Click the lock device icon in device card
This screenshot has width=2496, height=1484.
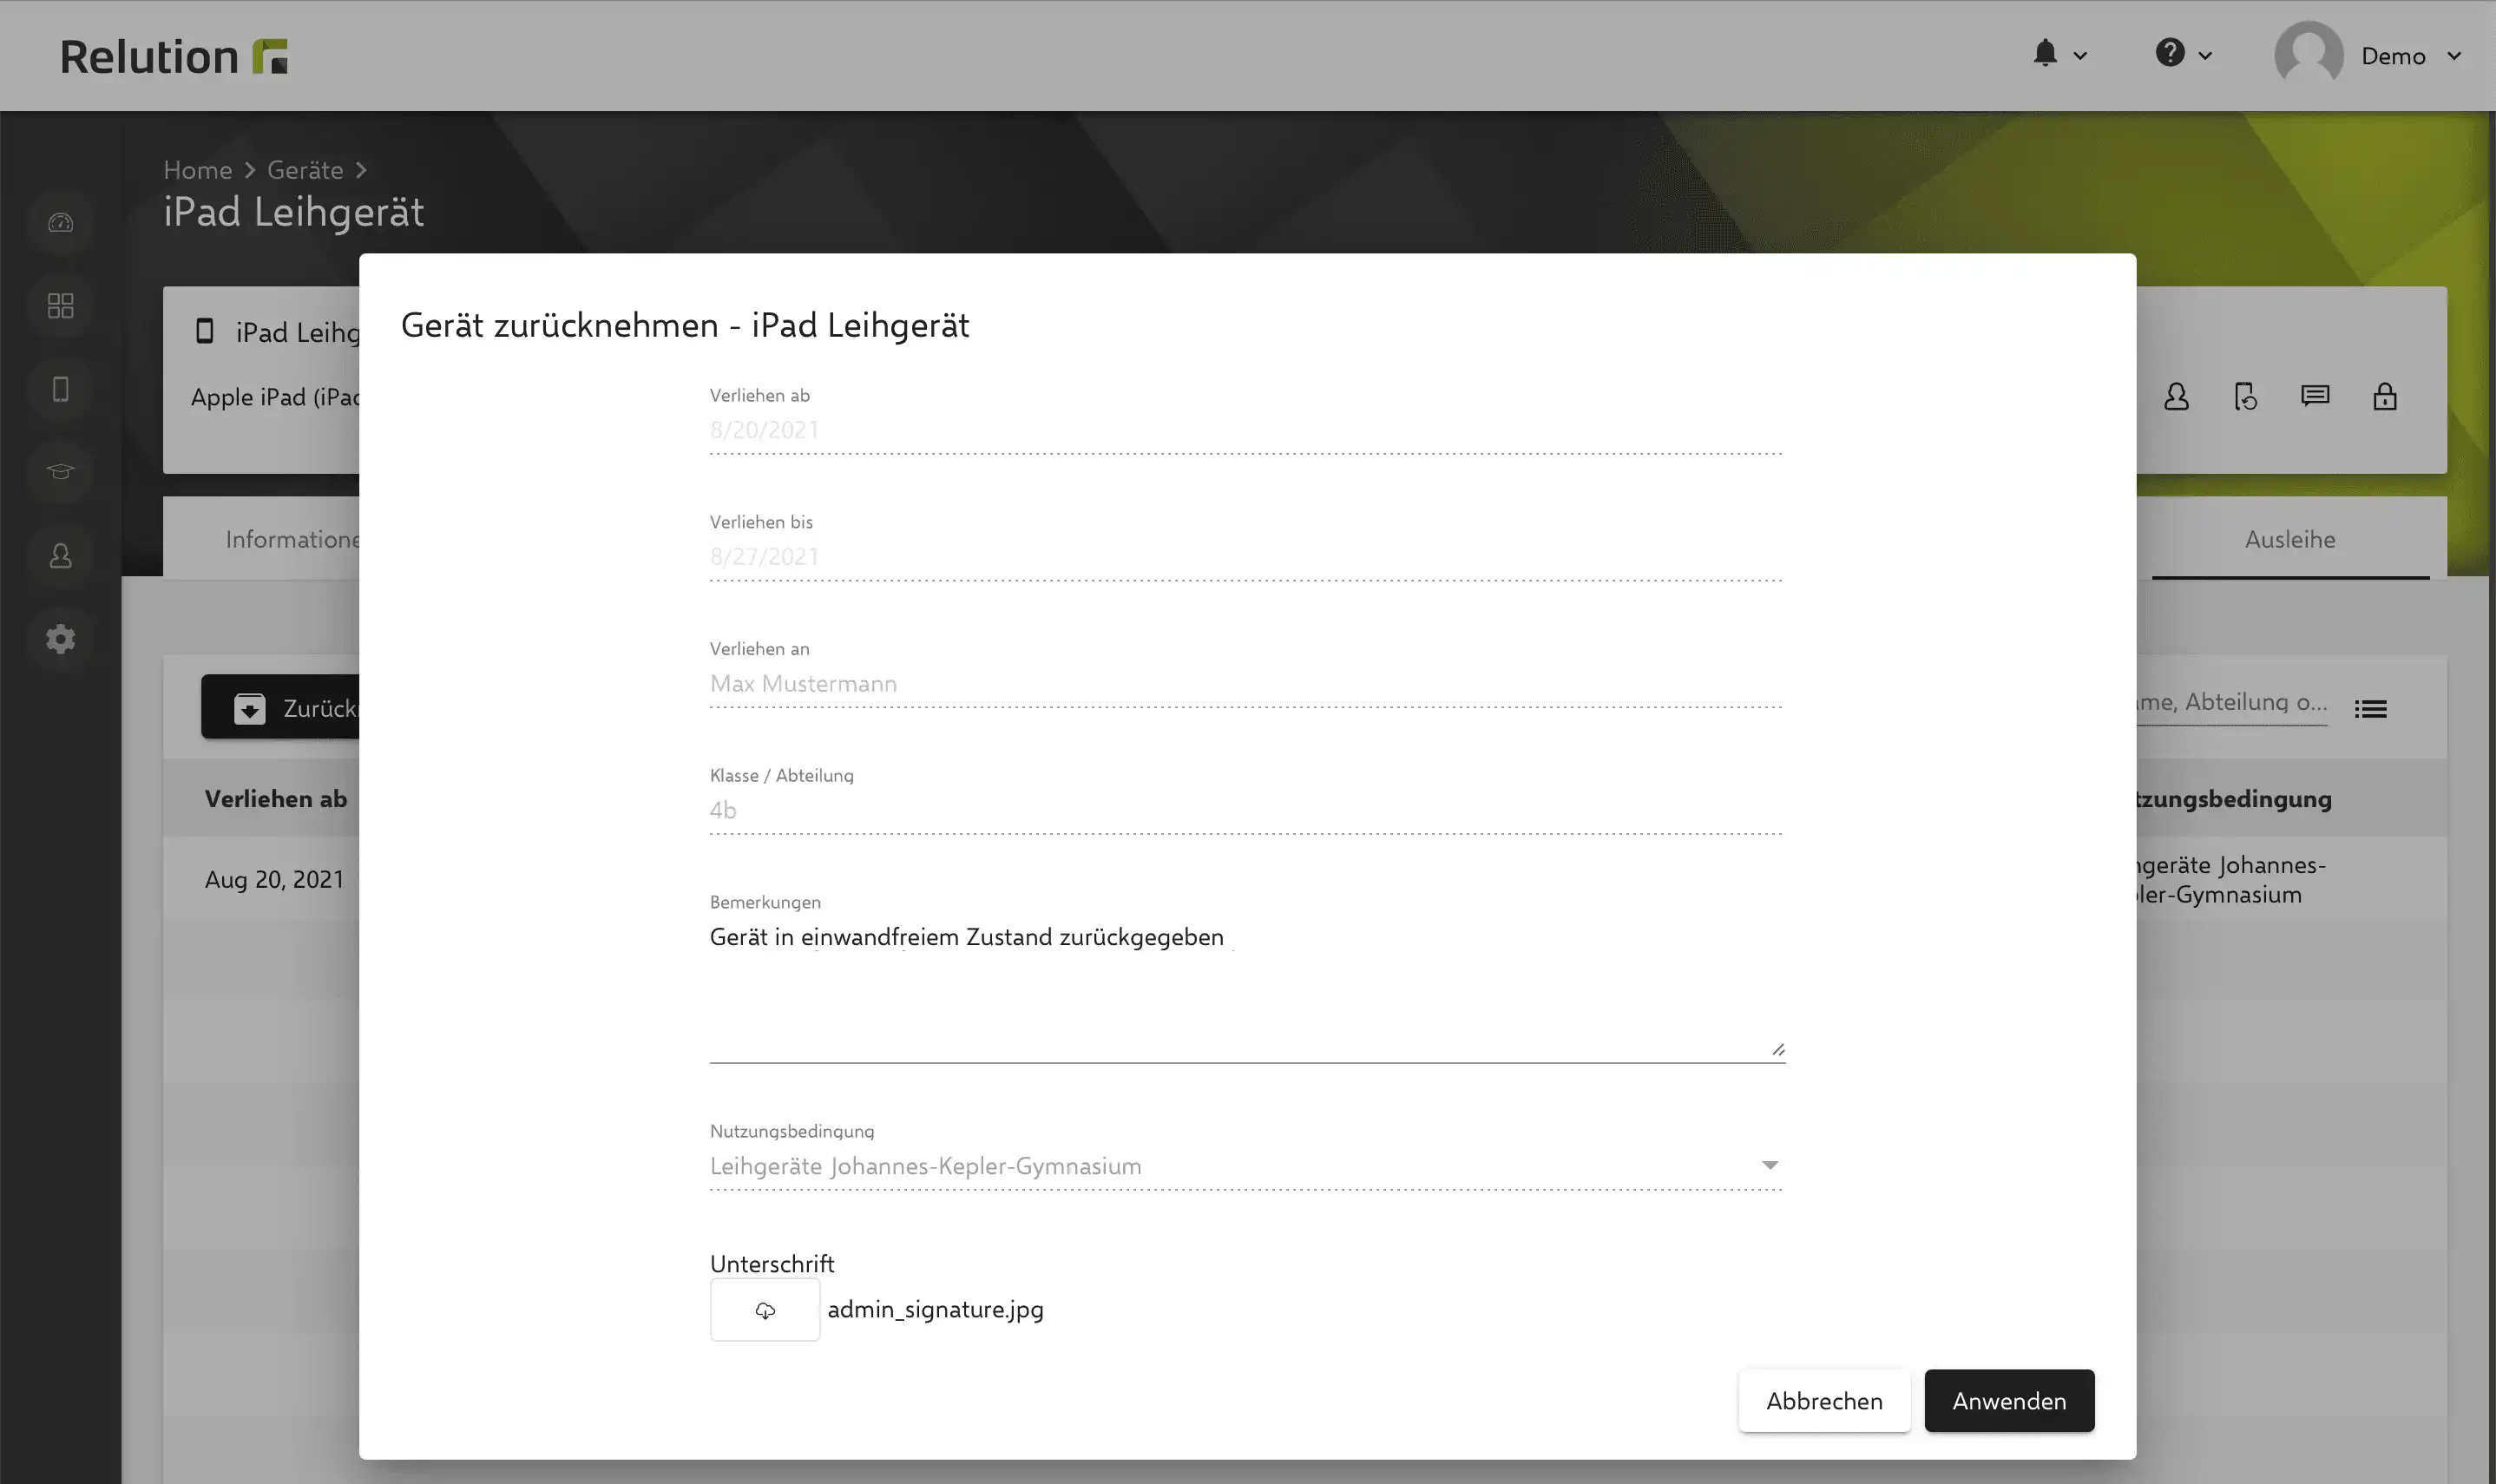tap(2385, 397)
